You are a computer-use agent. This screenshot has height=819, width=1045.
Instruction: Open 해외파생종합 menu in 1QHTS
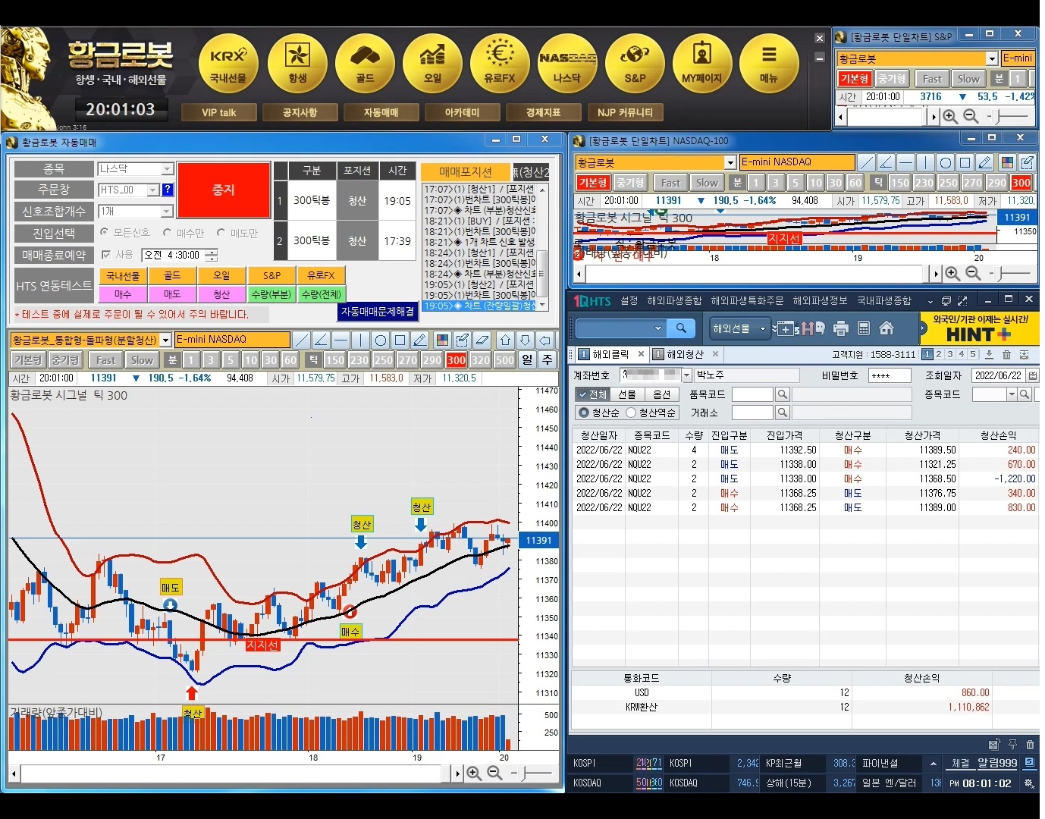tap(674, 301)
